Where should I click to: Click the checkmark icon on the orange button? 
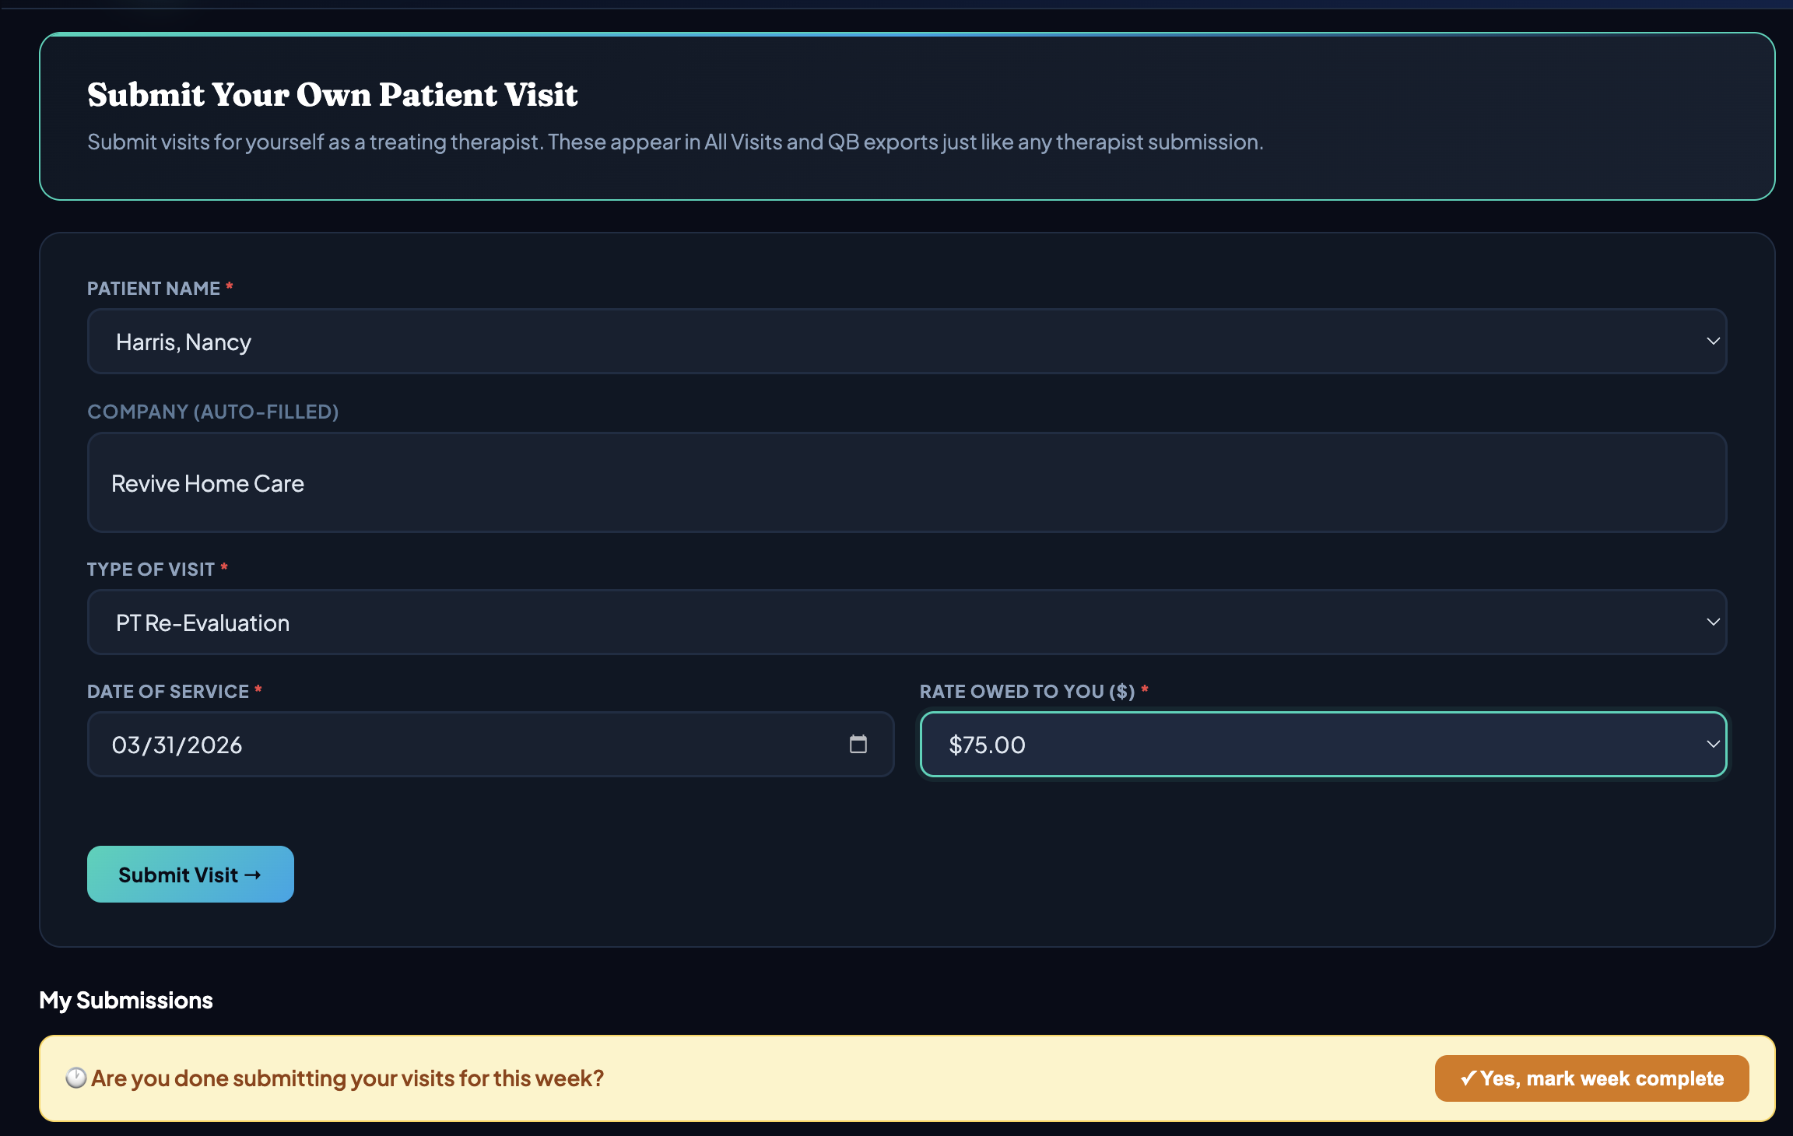(x=1469, y=1078)
